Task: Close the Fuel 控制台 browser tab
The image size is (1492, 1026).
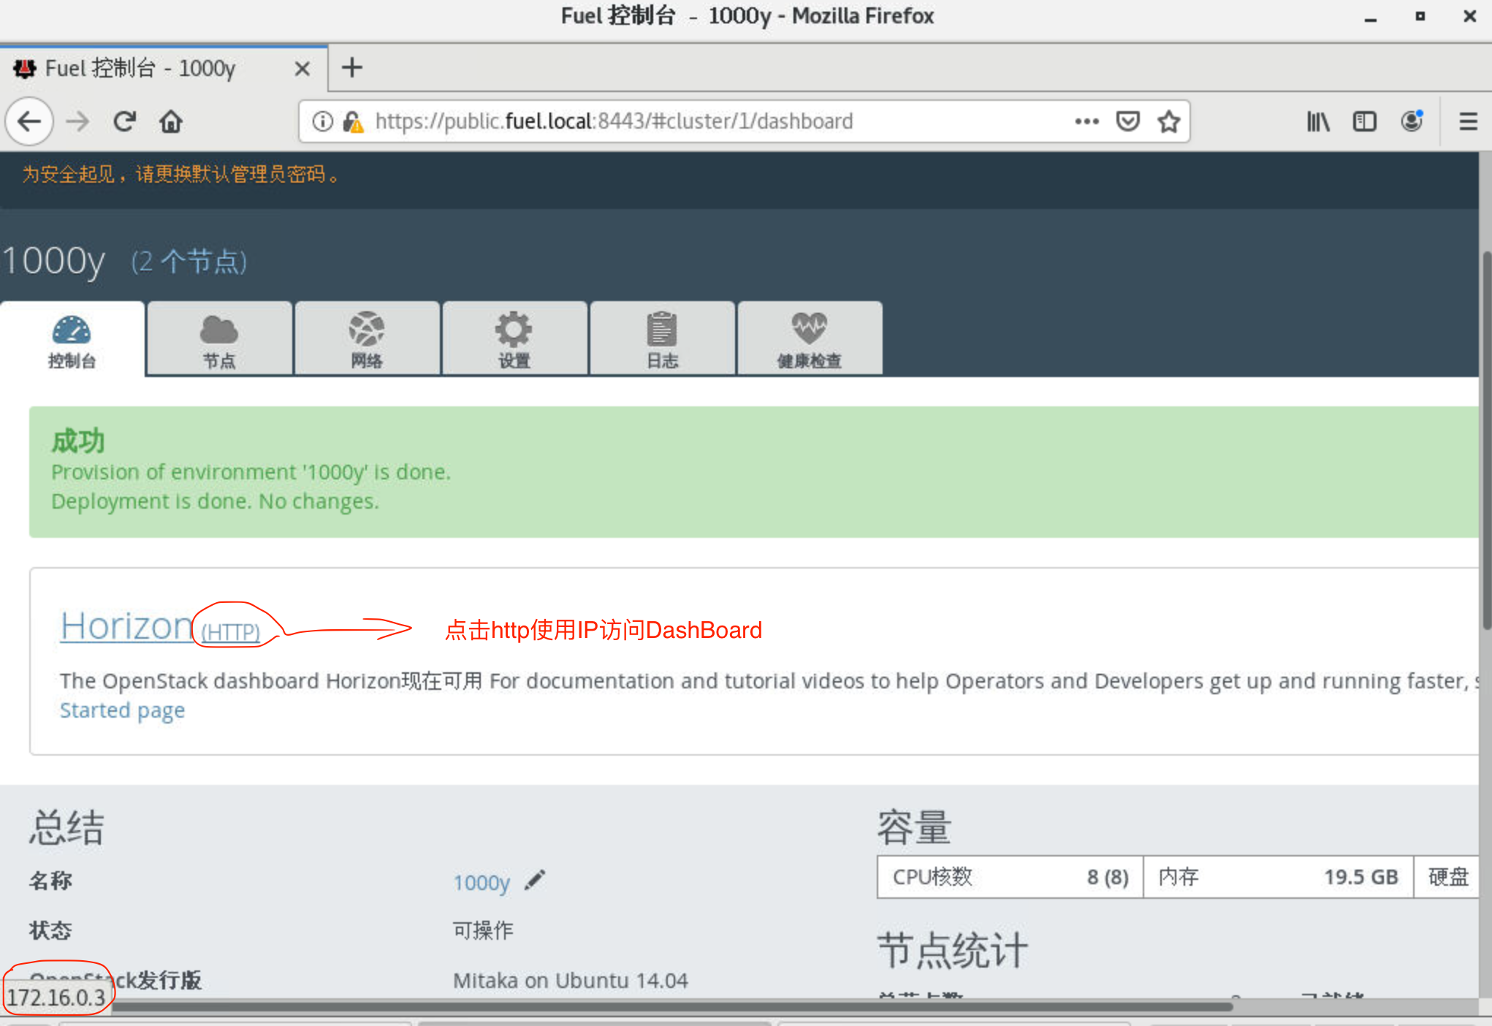Action: [x=302, y=69]
